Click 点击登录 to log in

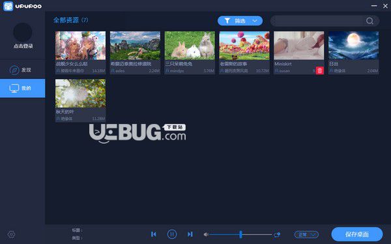[23, 46]
